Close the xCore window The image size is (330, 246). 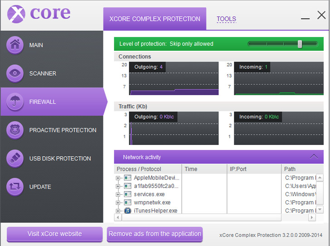tap(321, 15)
